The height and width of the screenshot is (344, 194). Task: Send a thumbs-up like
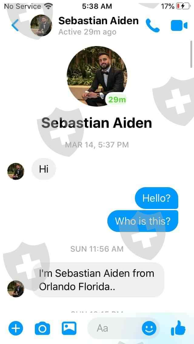click(x=178, y=328)
